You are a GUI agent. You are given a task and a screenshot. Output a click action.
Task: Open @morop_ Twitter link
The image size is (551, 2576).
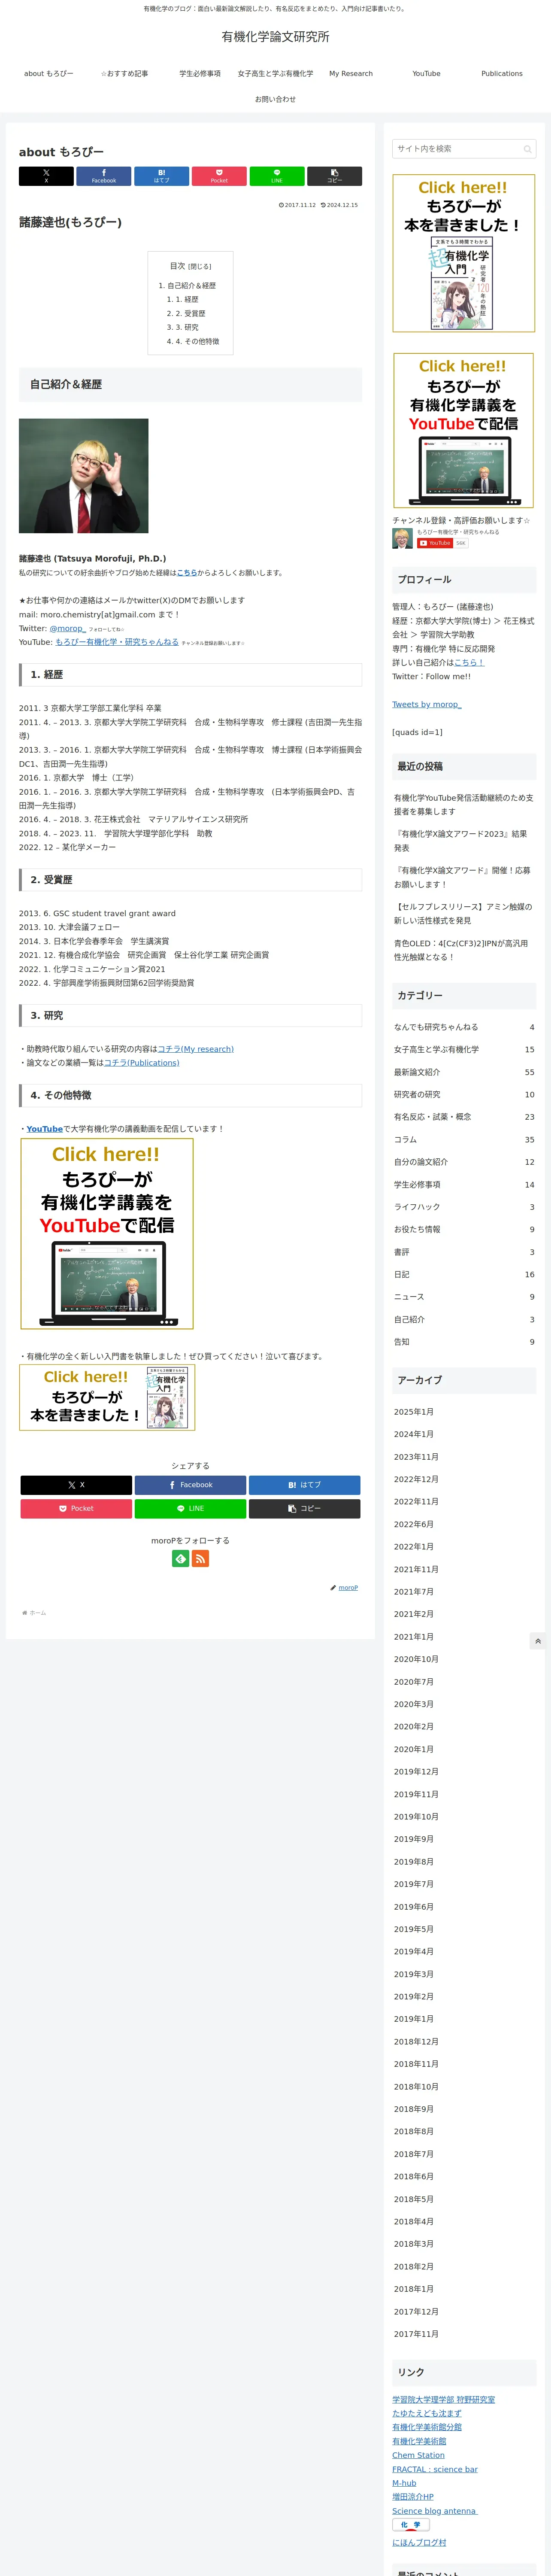[68, 629]
